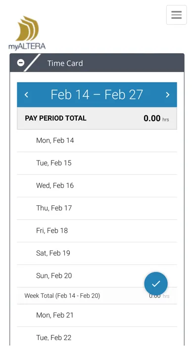Screen dimensions: 194x346
Task: Open the Thu, Feb 17 entry
Action: pos(97,208)
